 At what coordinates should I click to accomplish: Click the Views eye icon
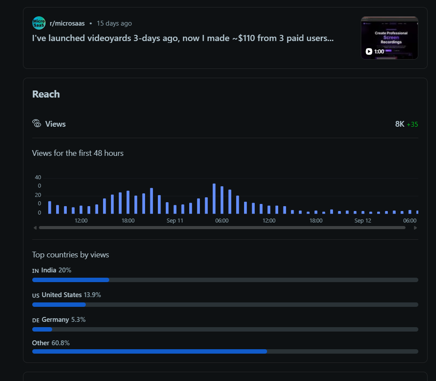pos(36,123)
